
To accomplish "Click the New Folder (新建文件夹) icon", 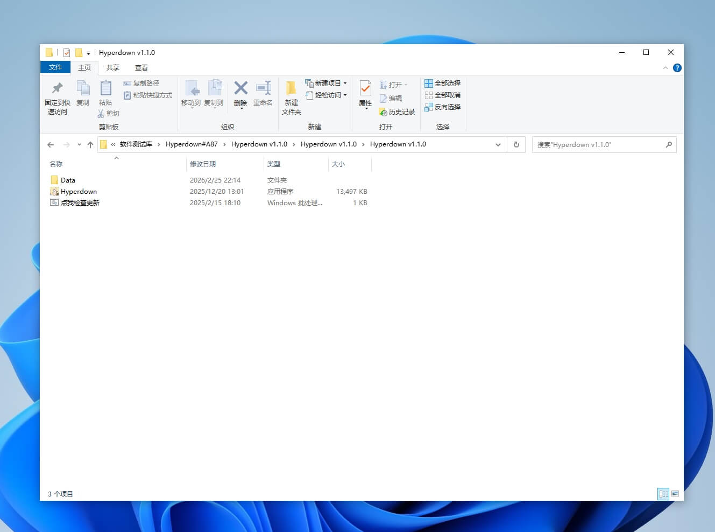I will click(291, 89).
